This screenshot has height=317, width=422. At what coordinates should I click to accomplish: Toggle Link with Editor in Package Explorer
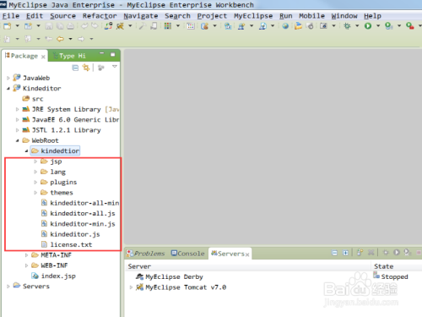click(x=86, y=68)
